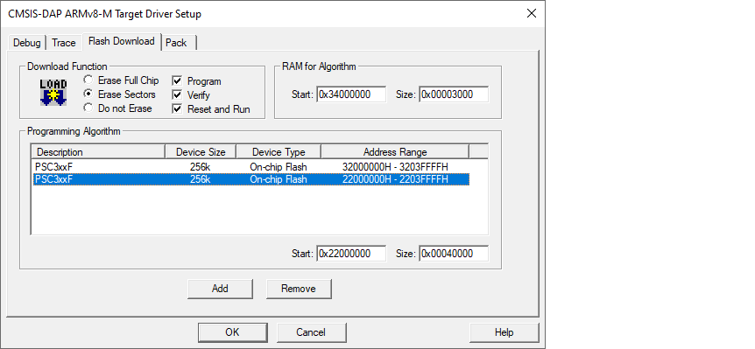
Task: Select PSC3xxF row at 22000000H
Action: coord(250,179)
